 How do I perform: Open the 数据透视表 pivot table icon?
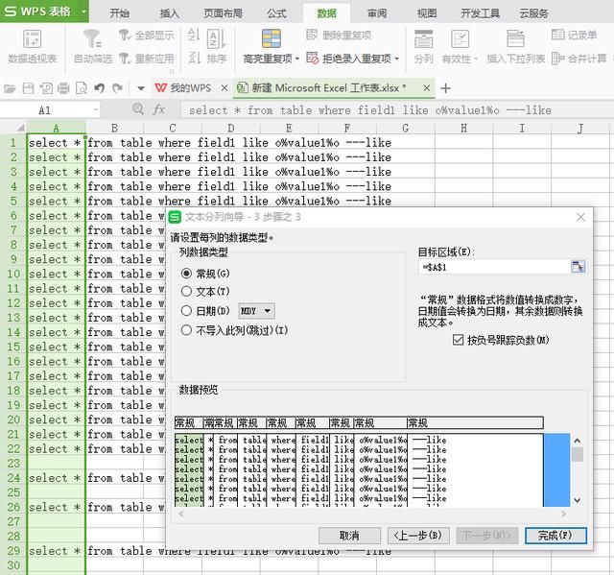click(x=32, y=39)
